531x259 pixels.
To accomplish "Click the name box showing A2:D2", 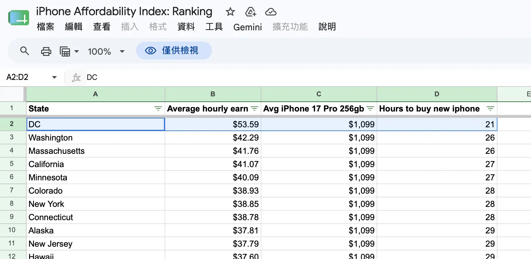I will point(26,77).
